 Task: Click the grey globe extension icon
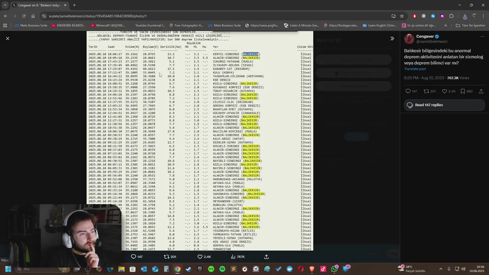coord(424,16)
